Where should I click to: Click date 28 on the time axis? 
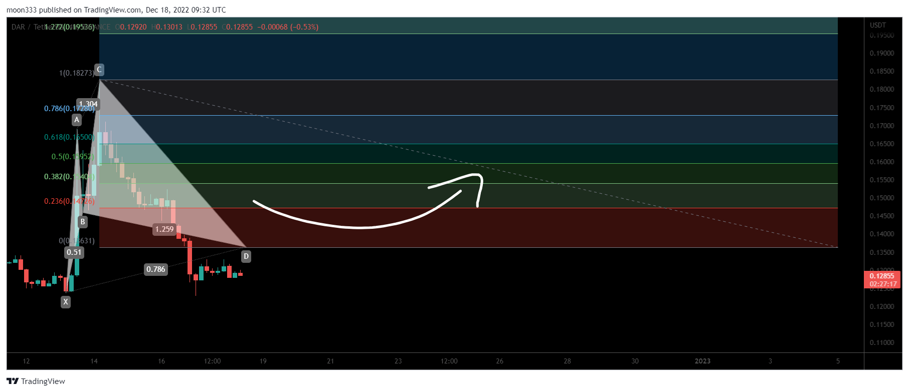pyautogui.click(x=567, y=361)
